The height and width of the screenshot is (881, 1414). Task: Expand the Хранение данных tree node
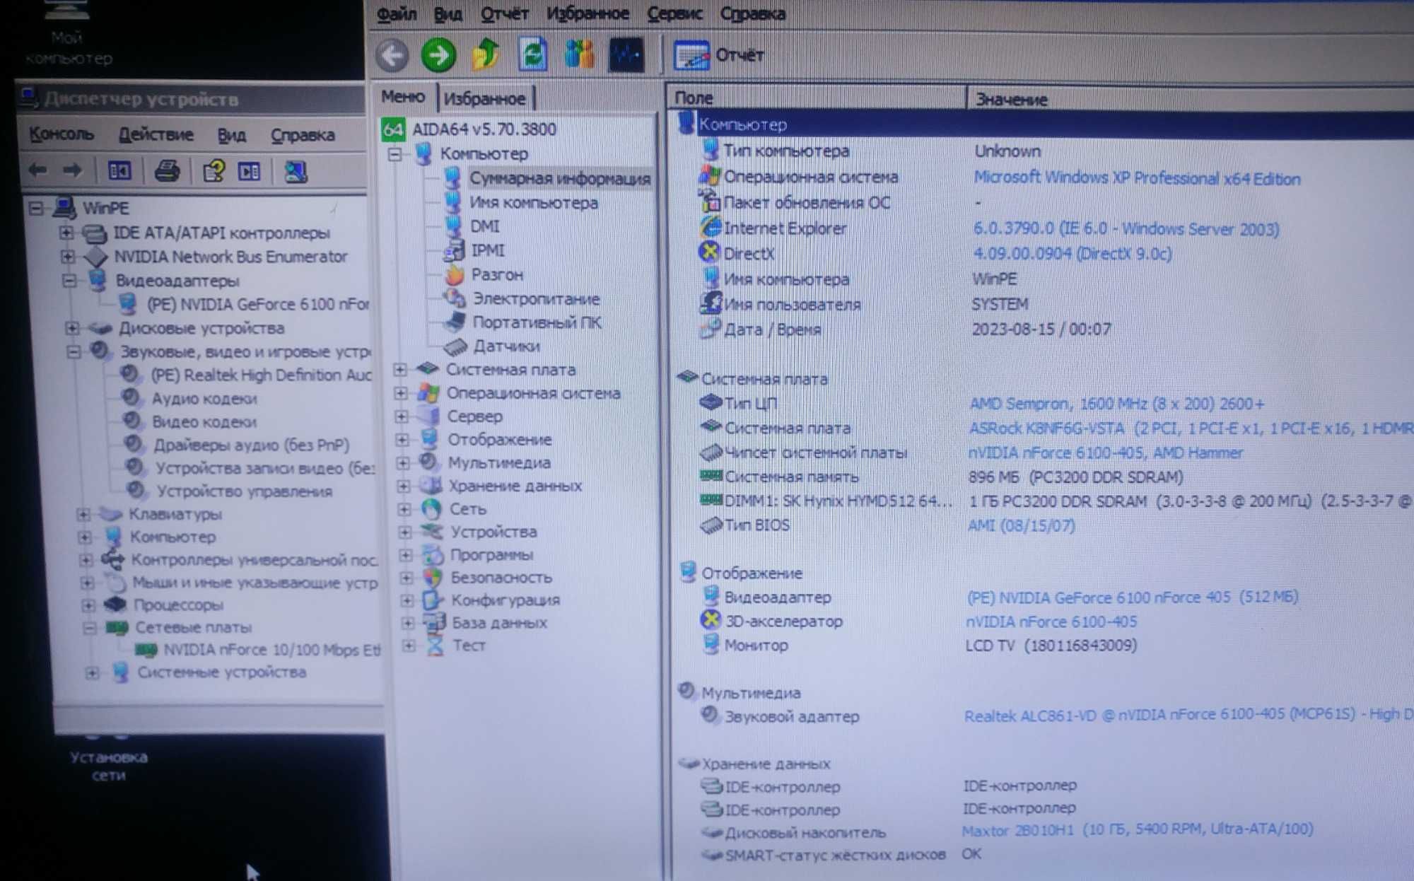point(404,486)
